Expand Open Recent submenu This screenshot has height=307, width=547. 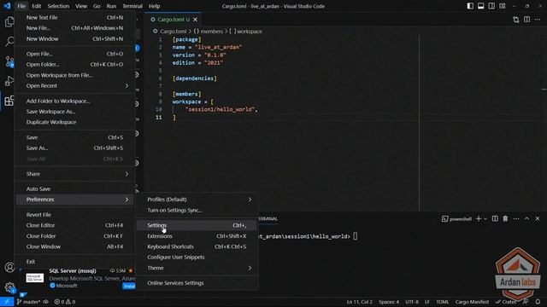coord(74,85)
